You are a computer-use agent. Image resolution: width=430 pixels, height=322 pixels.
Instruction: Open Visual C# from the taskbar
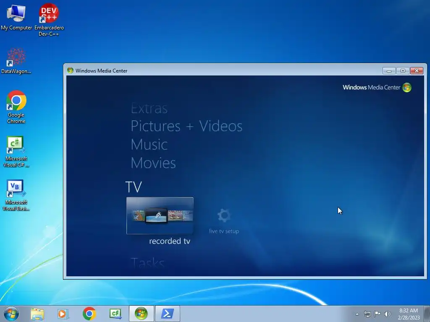tap(115, 314)
